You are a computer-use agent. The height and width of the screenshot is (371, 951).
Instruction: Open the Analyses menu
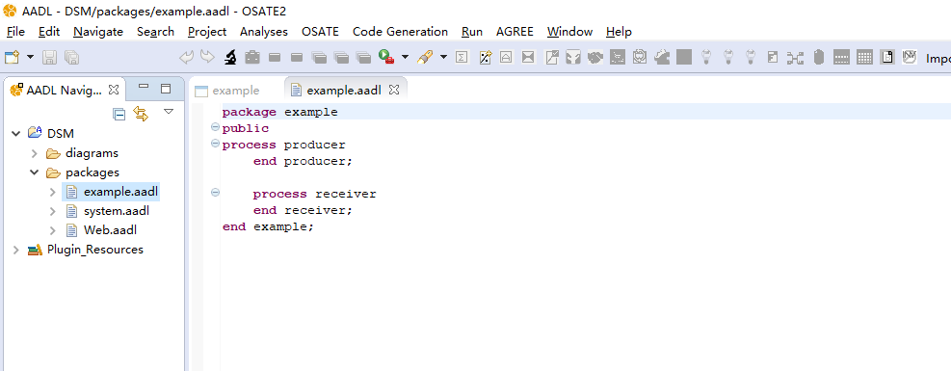[264, 32]
